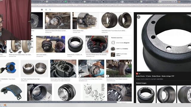Click the 'Related images' heading in the preview
This screenshot has height=107, width=191.
pyautogui.click(x=141, y=83)
